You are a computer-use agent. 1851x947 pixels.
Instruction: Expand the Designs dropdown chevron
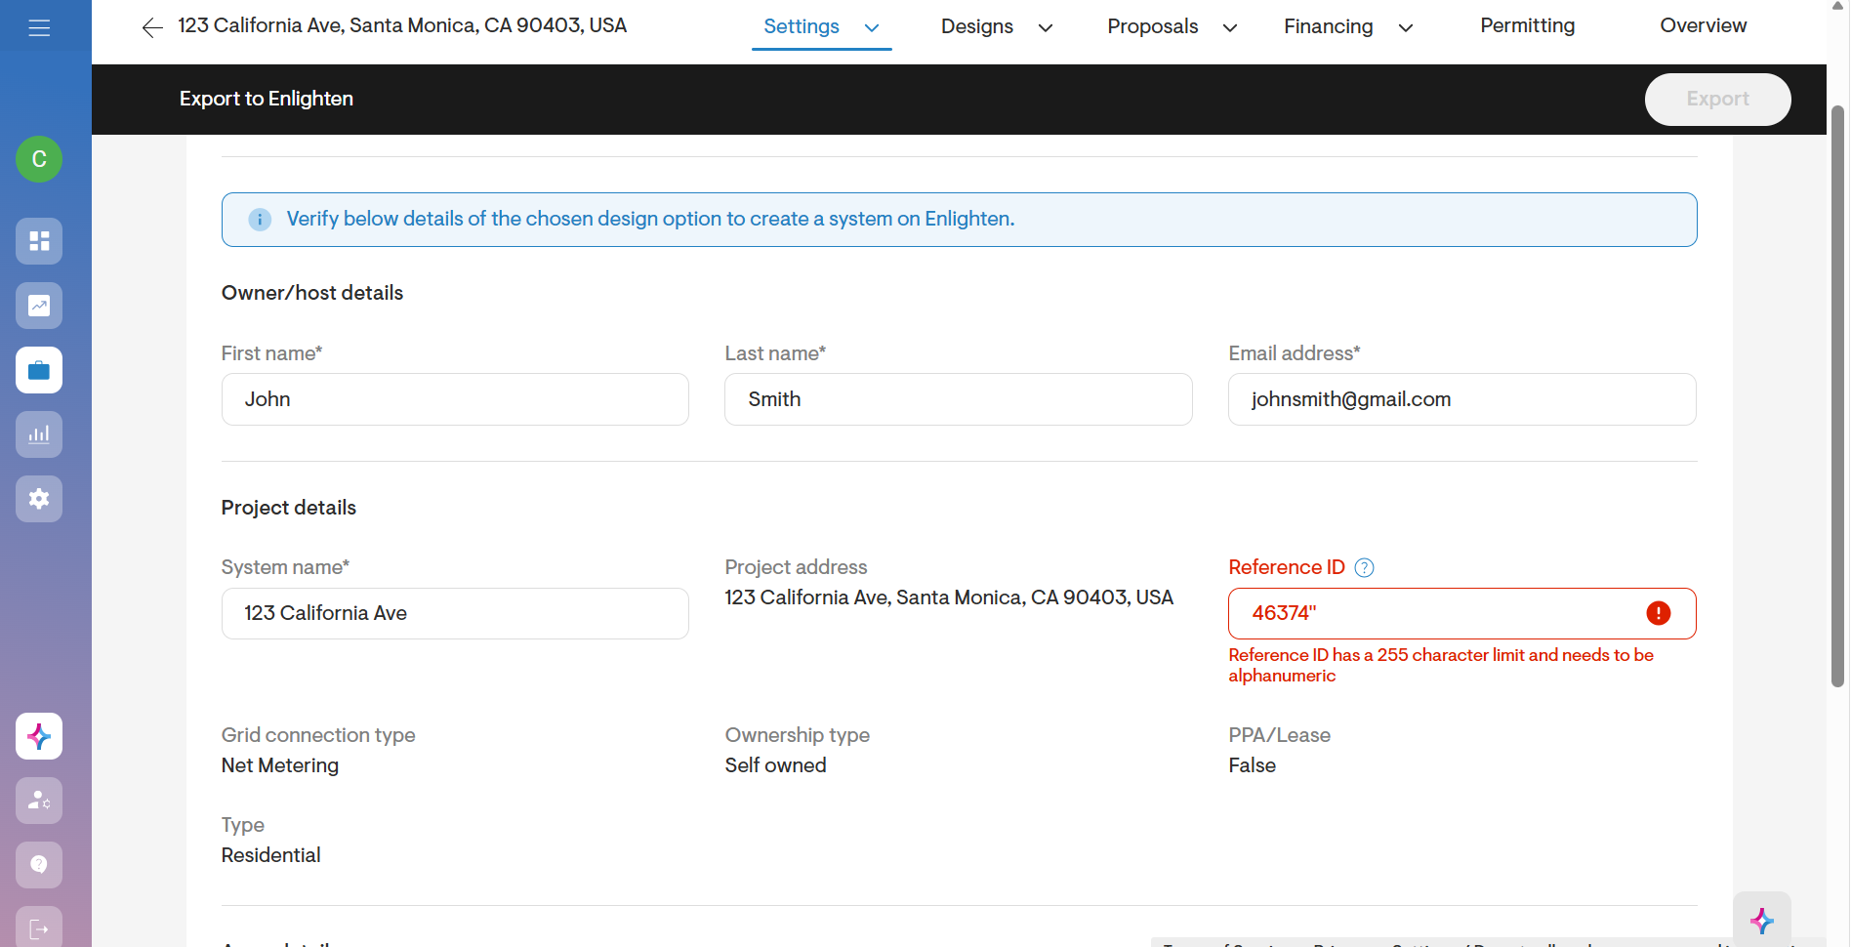(x=1046, y=27)
